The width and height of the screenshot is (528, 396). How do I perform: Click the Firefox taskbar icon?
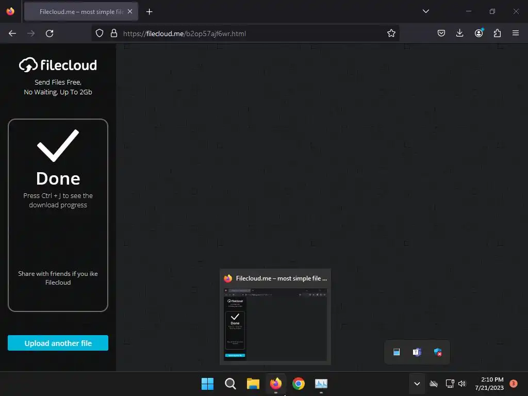tap(276, 384)
